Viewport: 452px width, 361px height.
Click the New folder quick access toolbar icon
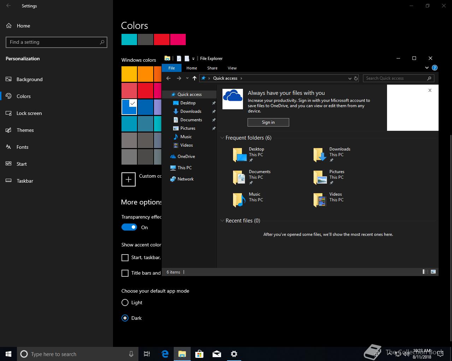pos(187,59)
